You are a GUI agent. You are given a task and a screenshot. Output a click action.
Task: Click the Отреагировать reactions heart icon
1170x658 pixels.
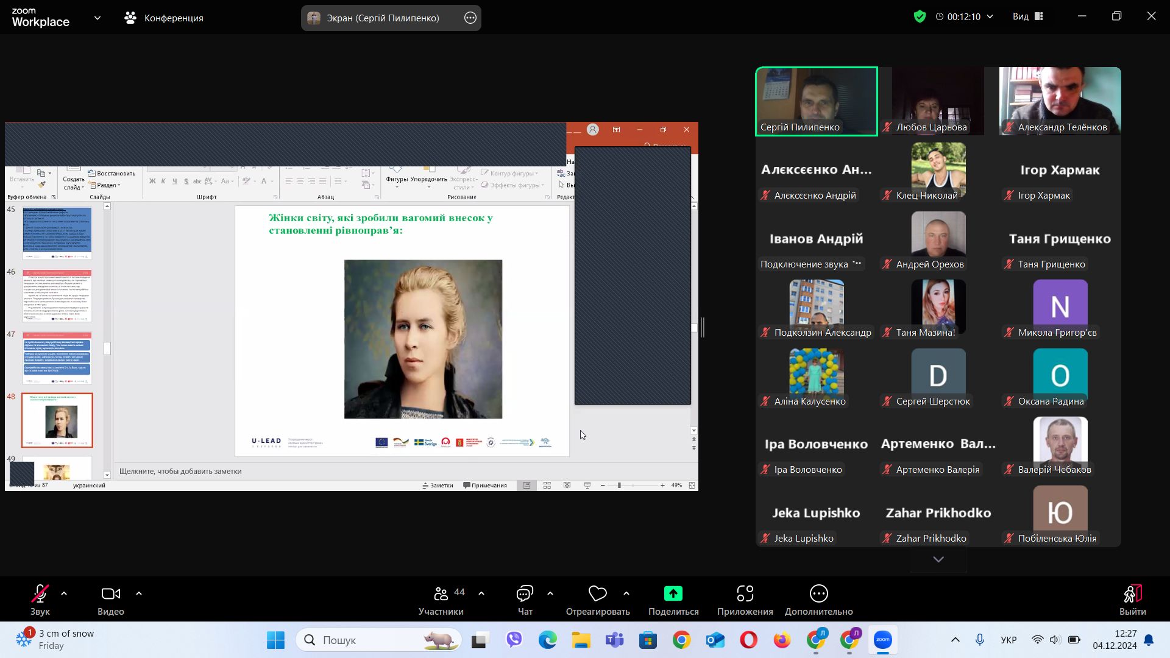pos(597,594)
